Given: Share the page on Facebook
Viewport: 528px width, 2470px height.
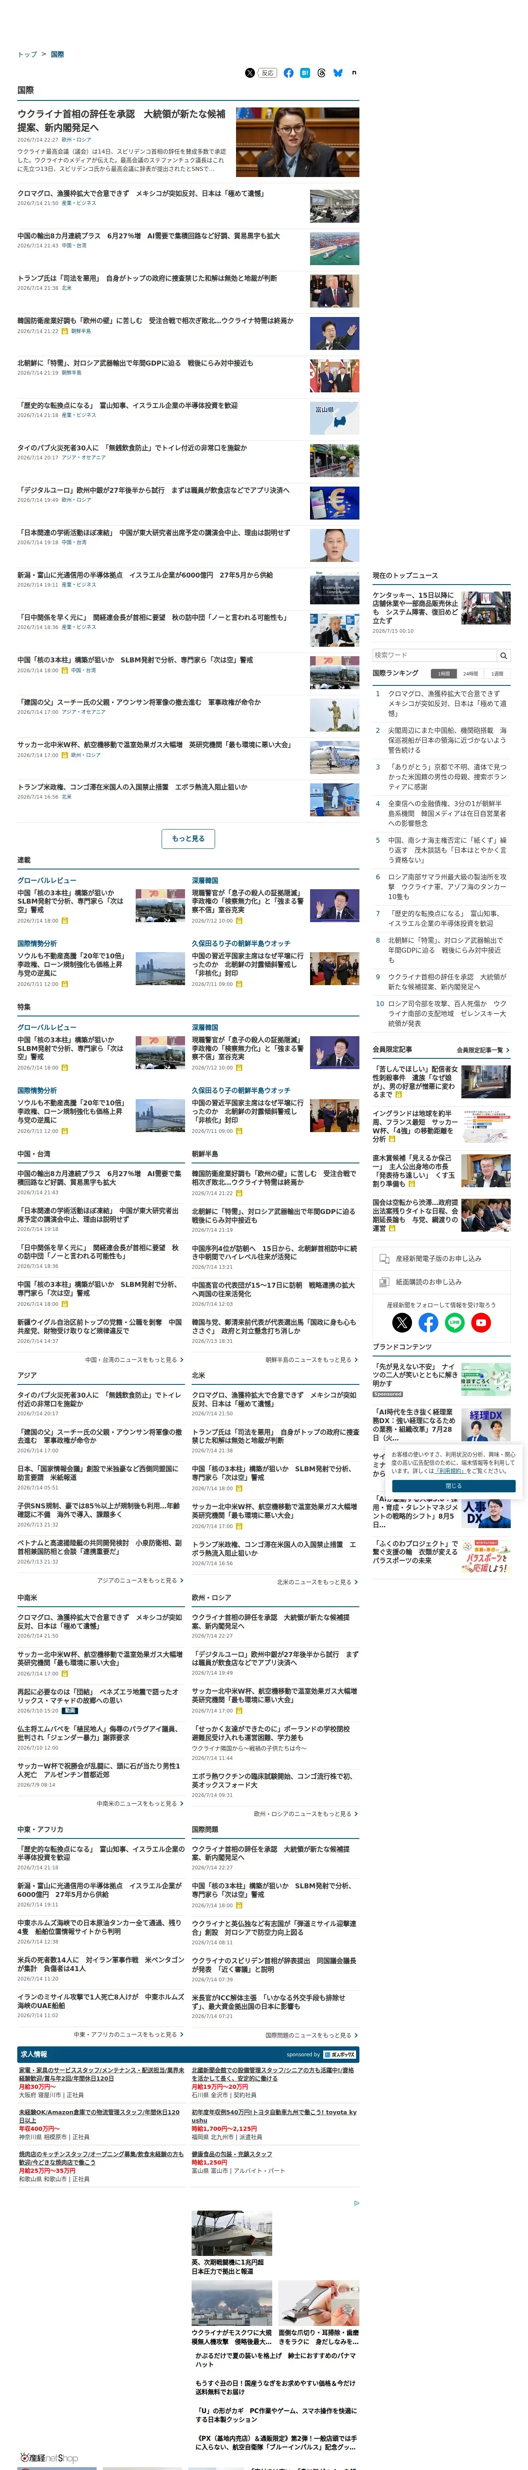Looking at the screenshot, I should coord(288,73).
